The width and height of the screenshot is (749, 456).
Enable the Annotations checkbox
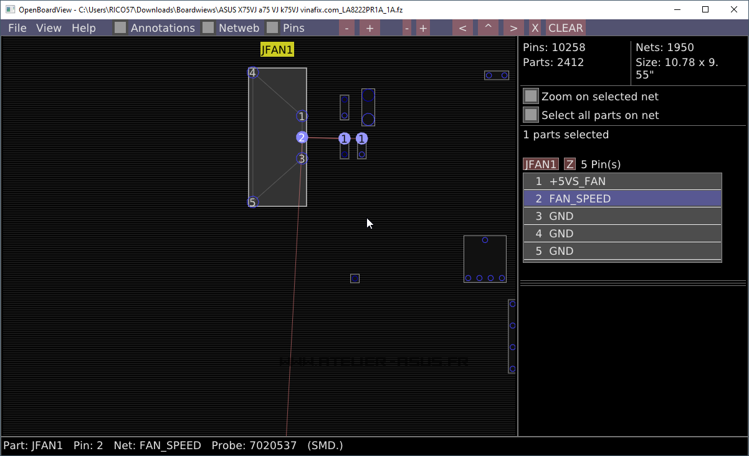[120, 28]
